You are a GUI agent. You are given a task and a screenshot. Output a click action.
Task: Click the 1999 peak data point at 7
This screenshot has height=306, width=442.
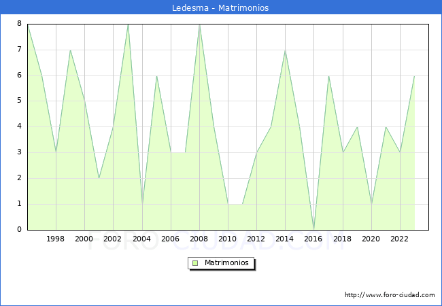(70, 50)
